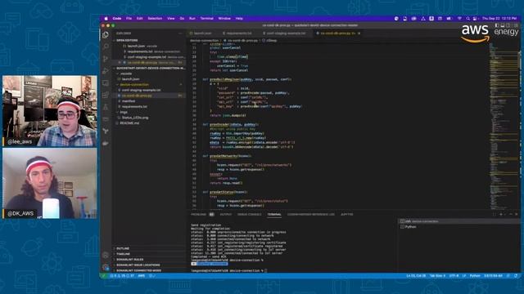Click the menu bar date and time
Viewport: 524px width, 294px height.
click(x=499, y=19)
